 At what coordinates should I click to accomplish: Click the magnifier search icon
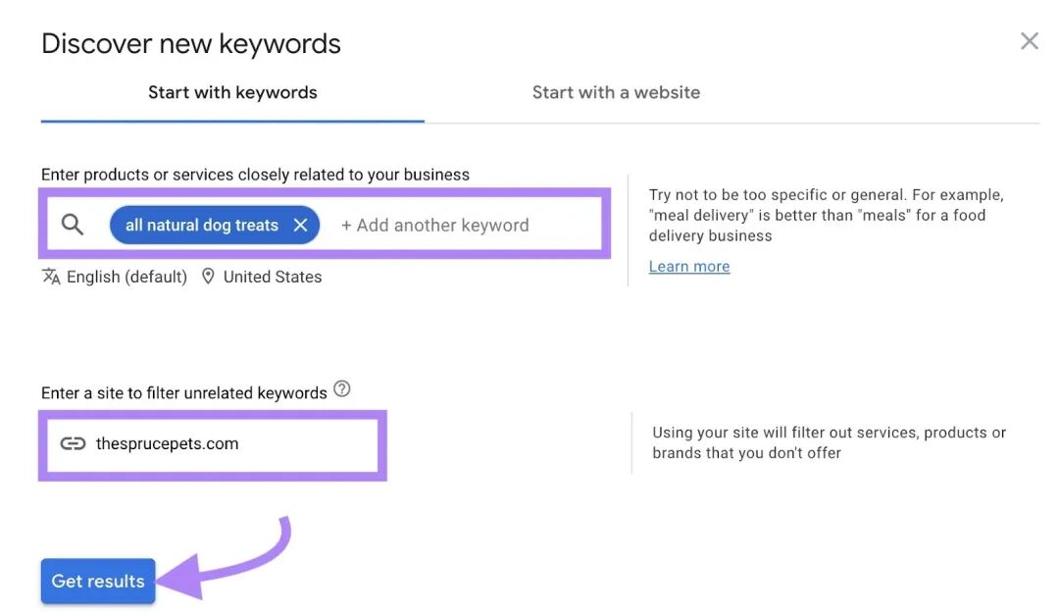pos(73,225)
